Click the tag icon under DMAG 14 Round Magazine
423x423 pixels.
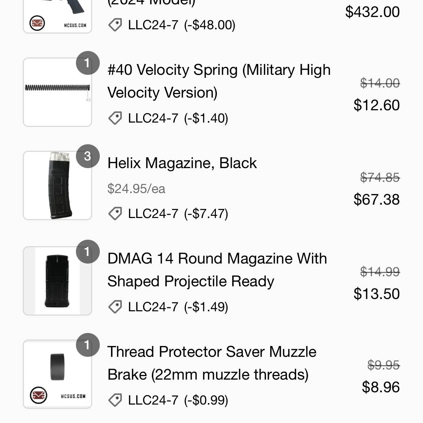pos(115,307)
